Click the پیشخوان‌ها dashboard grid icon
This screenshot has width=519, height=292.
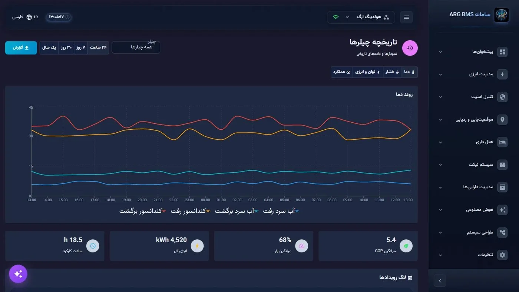tap(502, 52)
